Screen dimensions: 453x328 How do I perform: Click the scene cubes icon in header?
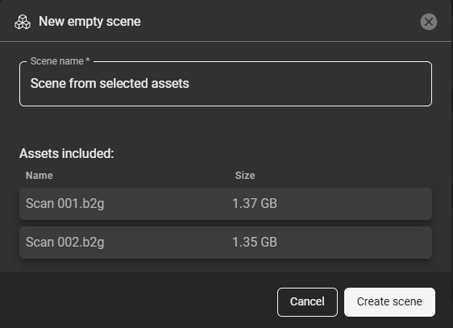click(23, 22)
